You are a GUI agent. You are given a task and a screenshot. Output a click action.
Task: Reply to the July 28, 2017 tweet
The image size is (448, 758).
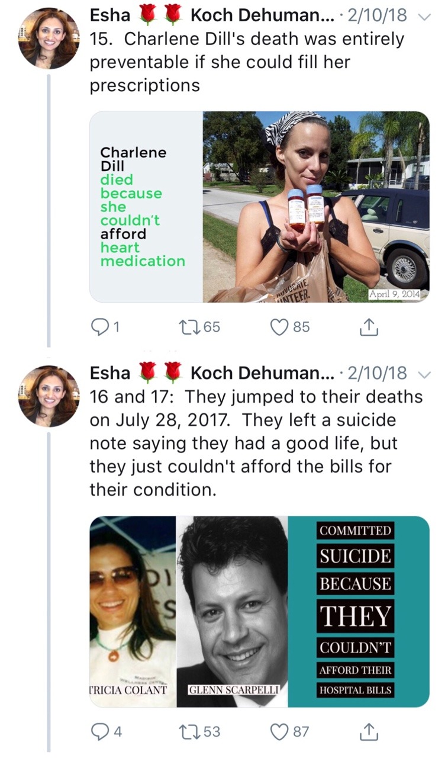pyautogui.click(x=99, y=731)
